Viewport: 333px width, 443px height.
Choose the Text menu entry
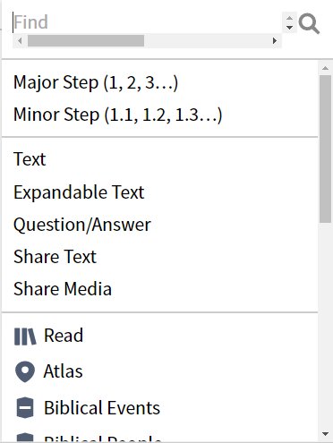[30, 159]
